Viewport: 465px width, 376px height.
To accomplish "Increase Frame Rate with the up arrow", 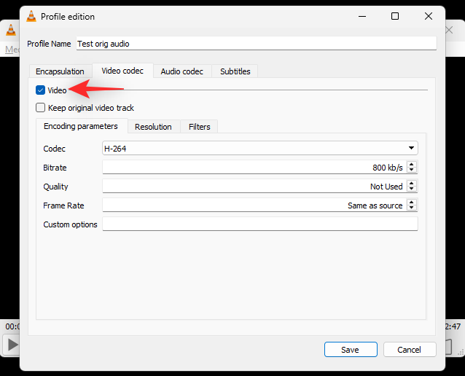I will pos(411,203).
